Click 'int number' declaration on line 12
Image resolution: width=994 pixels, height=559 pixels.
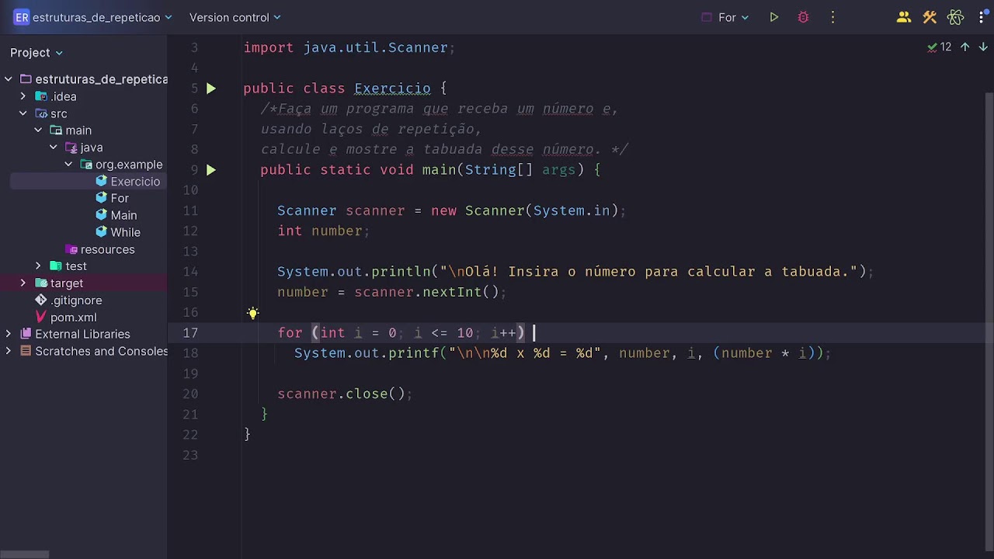point(320,231)
